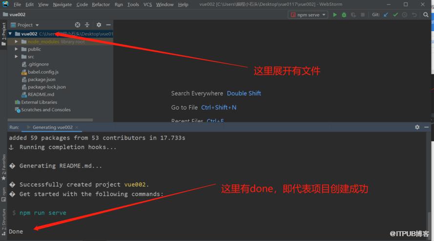
Task: Click the project tree horizontal scrollbar
Action: click(x=50, y=120)
